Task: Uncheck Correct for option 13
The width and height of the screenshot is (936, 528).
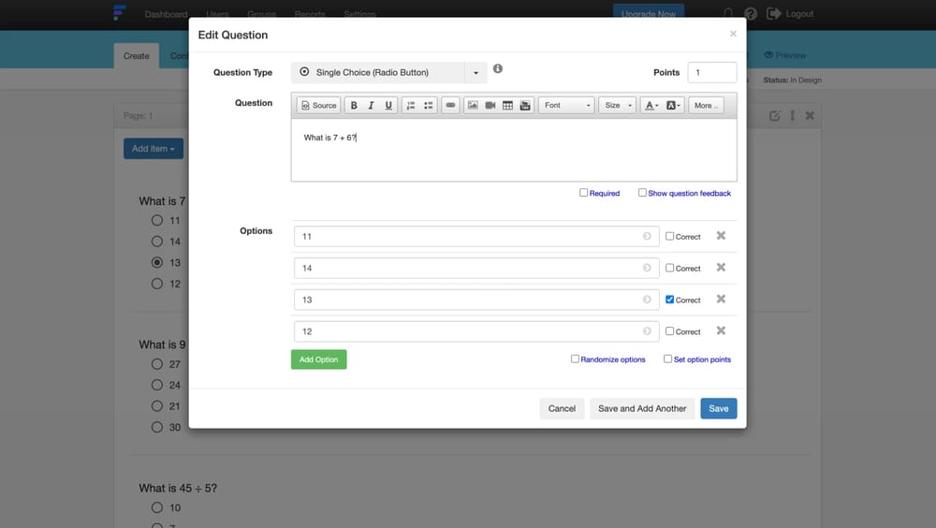Action: point(669,300)
